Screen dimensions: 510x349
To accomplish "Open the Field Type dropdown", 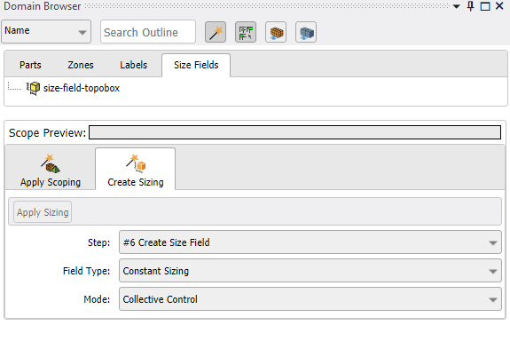I will click(x=310, y=271).
